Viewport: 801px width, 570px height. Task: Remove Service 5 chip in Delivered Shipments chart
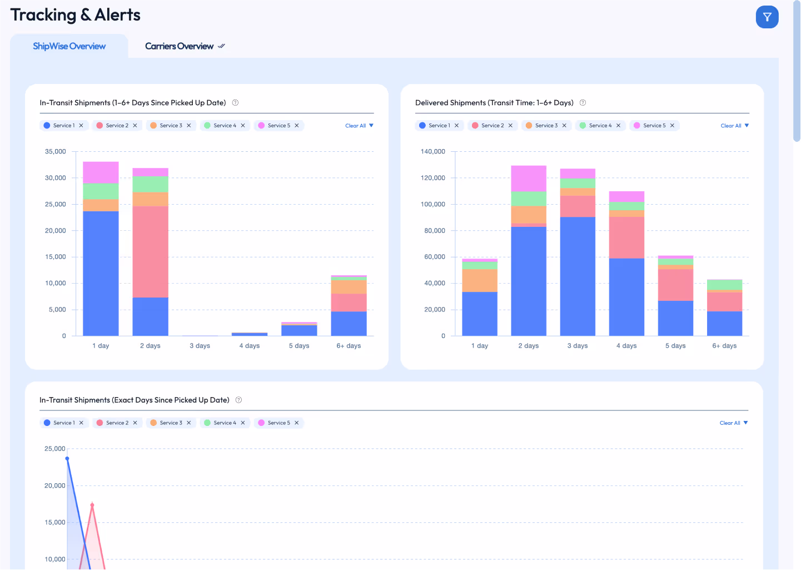coord(672,126)
